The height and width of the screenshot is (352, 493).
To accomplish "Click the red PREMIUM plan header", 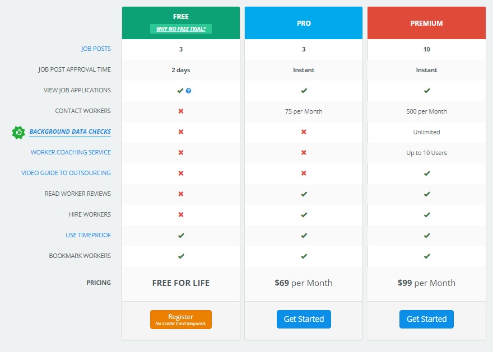I will pos(427,23).
